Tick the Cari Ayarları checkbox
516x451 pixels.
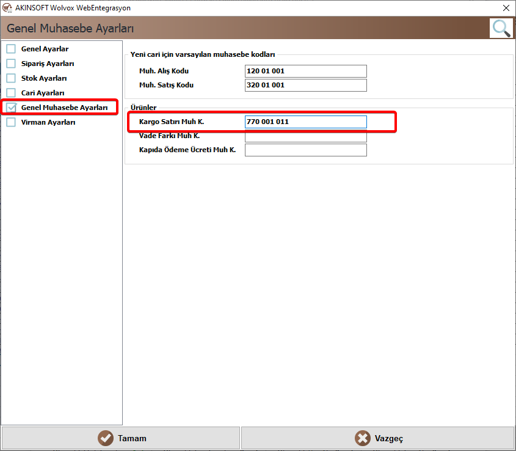pos(11,93)
